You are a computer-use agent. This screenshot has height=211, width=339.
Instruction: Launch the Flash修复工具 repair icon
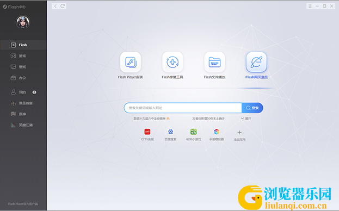click(x=172, y=62)
